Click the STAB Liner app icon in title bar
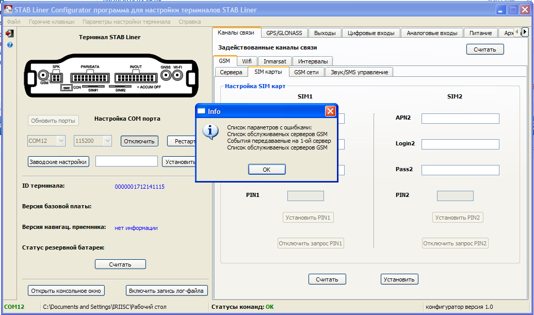Viewport: 534px width, 315px height. click(8, 10)
